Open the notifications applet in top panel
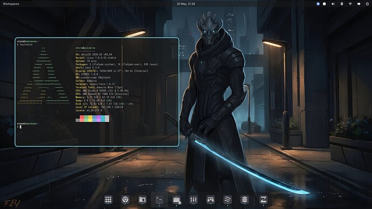 pyautogui.click(x=359, y=4)
